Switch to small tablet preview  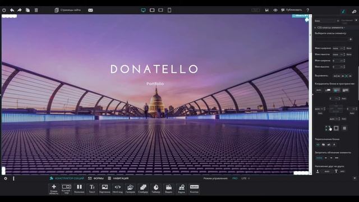(x=161, y=10)
